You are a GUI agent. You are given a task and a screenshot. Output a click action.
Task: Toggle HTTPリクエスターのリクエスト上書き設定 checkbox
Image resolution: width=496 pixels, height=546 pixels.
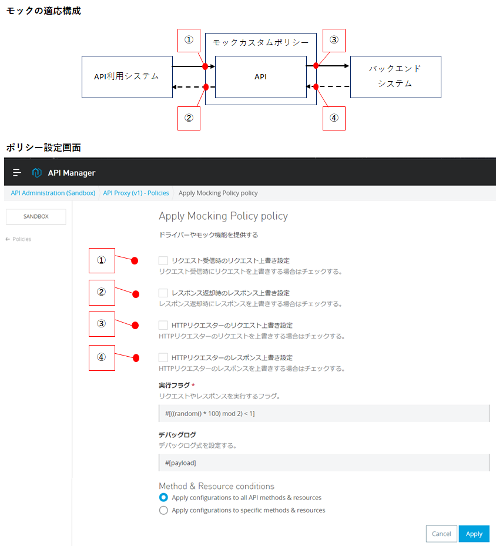(x=163, y=325)
